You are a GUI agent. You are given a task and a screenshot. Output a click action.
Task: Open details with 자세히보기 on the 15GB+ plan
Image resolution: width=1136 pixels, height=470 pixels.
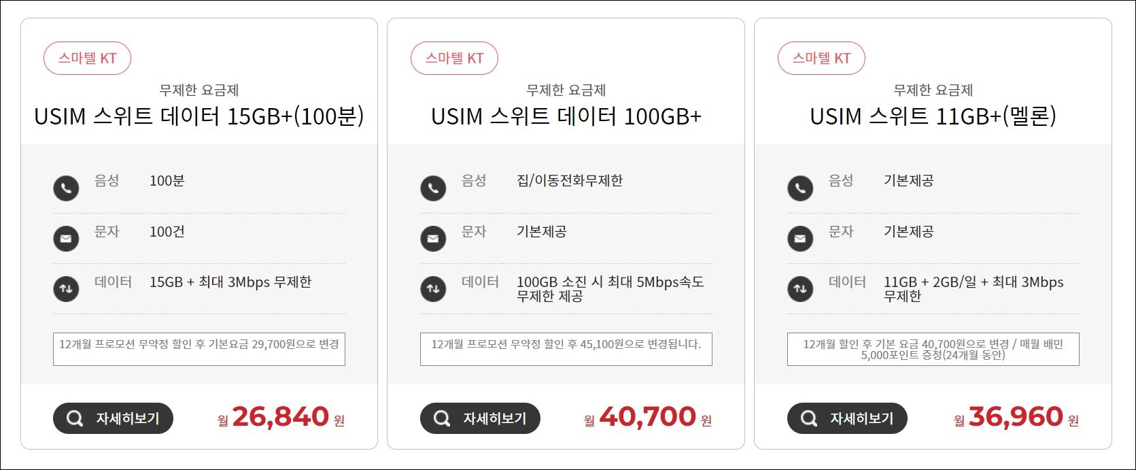112,419
